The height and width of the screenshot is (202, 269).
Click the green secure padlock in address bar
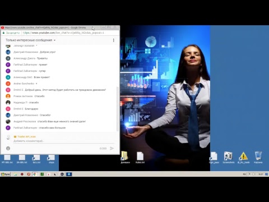3,33
